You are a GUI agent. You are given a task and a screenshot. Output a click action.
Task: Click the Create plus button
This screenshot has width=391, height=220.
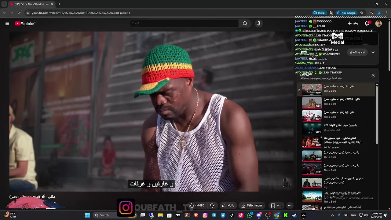pyautogui.click(x=353, y=23)
